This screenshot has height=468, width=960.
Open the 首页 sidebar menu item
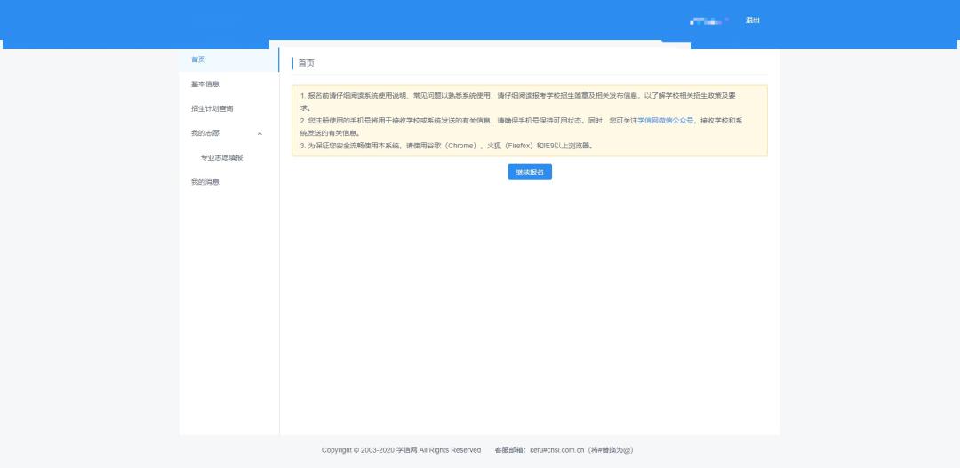point(198,59)
